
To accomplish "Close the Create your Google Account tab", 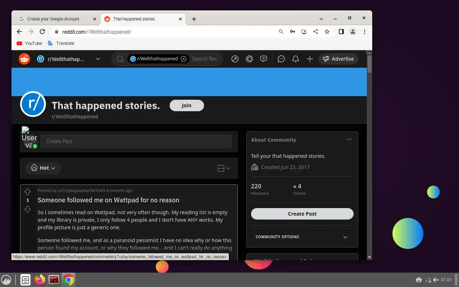I will (x=95, y=19).
